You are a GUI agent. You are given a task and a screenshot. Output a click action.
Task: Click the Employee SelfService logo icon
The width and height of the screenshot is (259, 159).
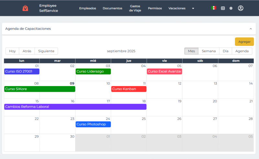point(25,8)
